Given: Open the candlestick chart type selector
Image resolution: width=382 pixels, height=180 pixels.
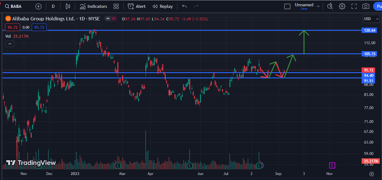Looking at the screenshot, I should [68, 6].
